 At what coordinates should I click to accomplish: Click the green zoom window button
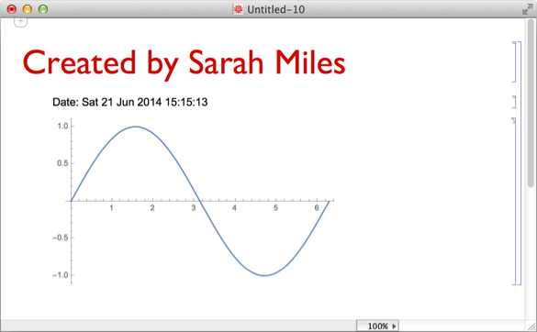[x=43, y=9]
